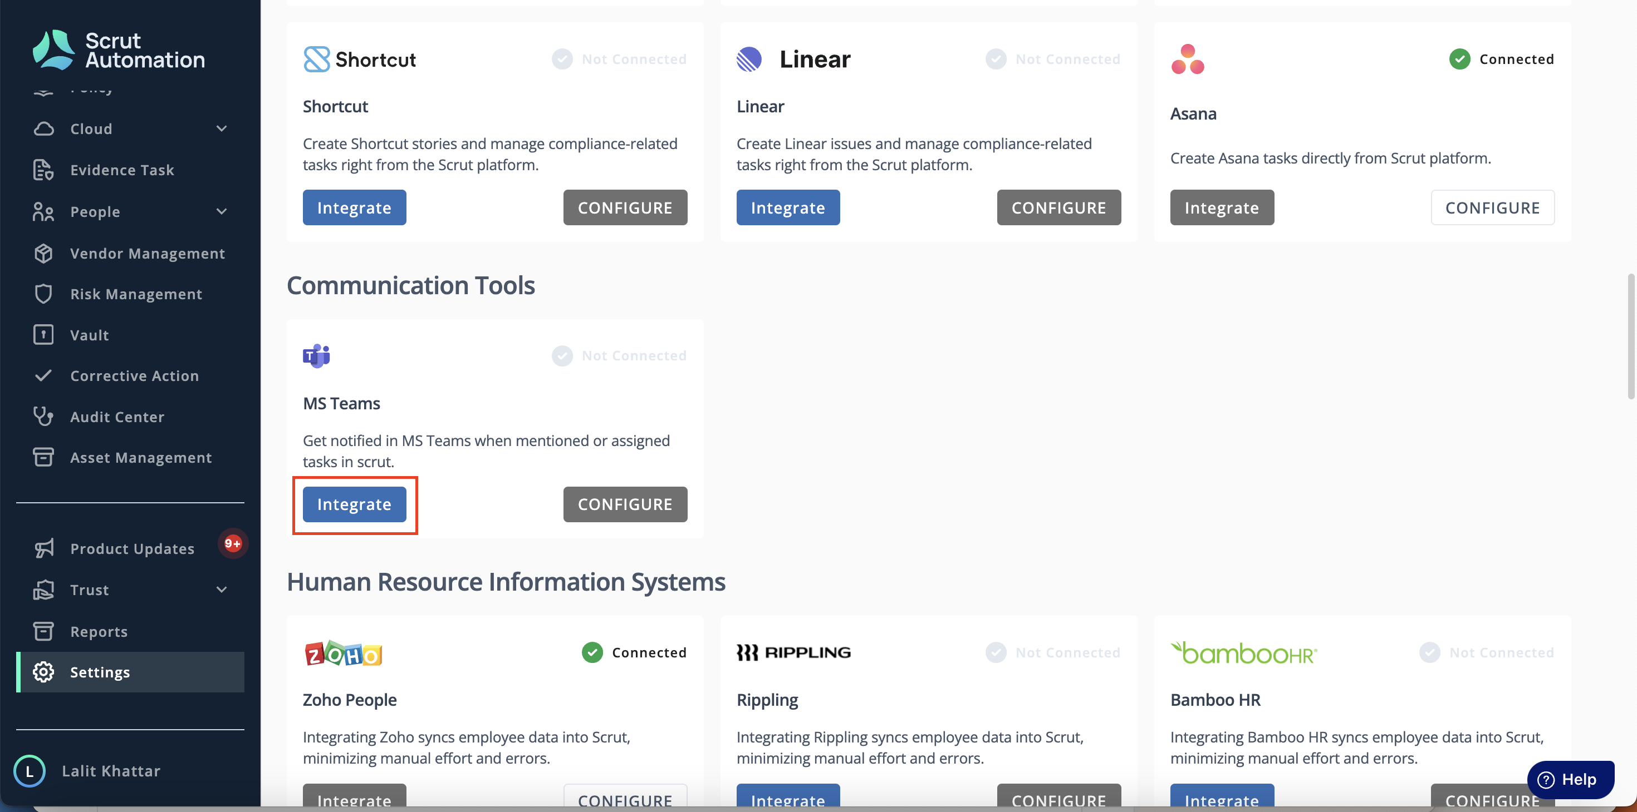Open the Help widget
This screenshot has height=812, width=1637.
(1570, 779)
